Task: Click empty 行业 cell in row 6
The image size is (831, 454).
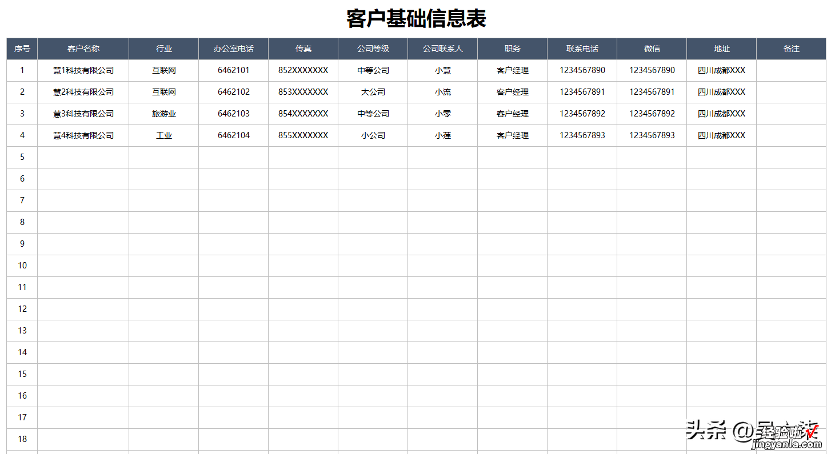Action: (x=164, y=179)
